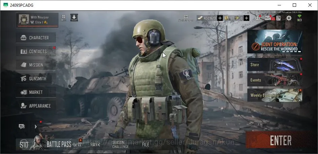Click the With'Nnvrsee player name
318x154 pixels.
tap(40, 17)
